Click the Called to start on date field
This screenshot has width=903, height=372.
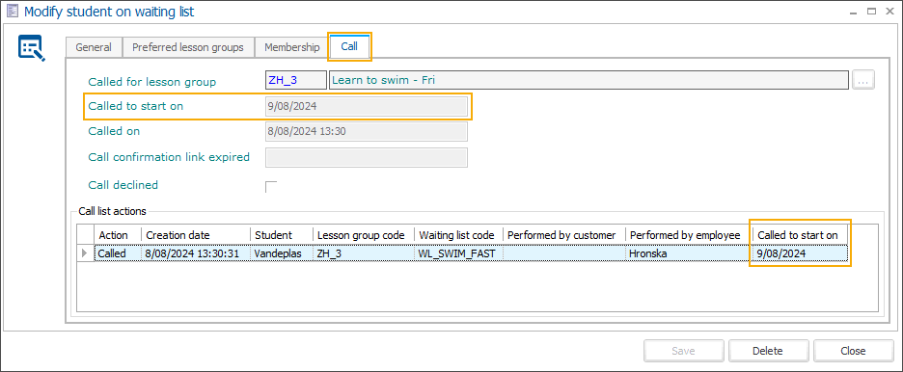pos(367,106)
